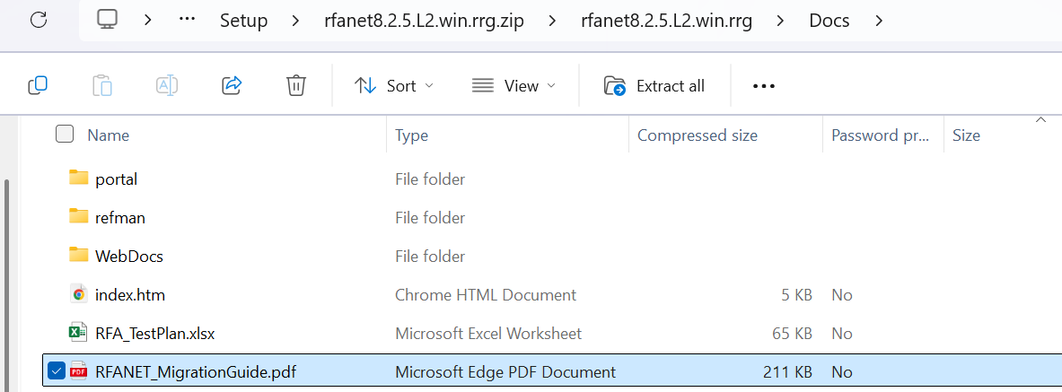This screenshot has width=1062, height=392.
Task: Open the View dropdown
Action: [x=513, y=86]
